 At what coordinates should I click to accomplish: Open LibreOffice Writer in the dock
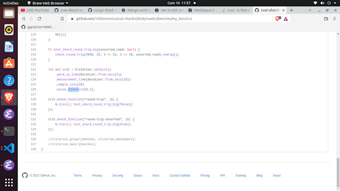[x=9, y=46]
